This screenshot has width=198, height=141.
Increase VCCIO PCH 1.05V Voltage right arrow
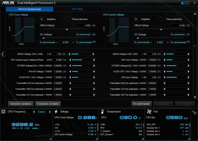coord(94,77)
